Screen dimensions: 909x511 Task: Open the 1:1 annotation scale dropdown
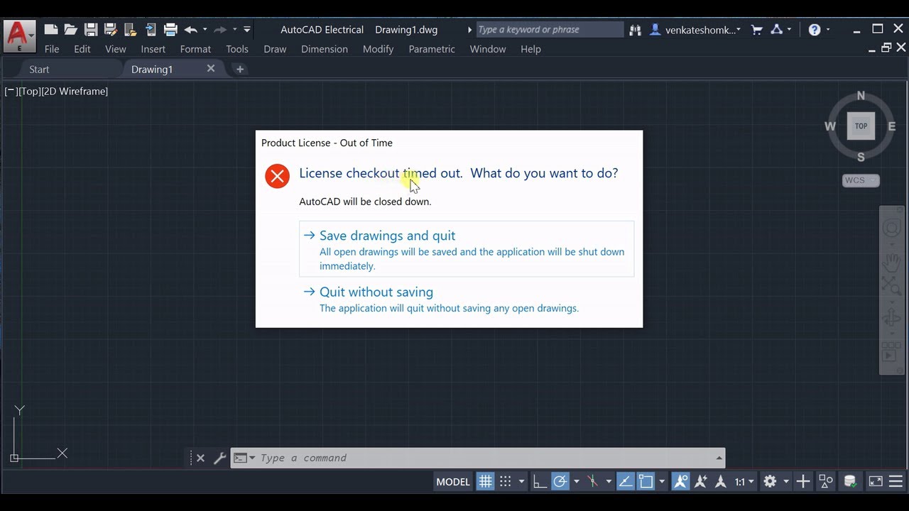click(744, 482)
